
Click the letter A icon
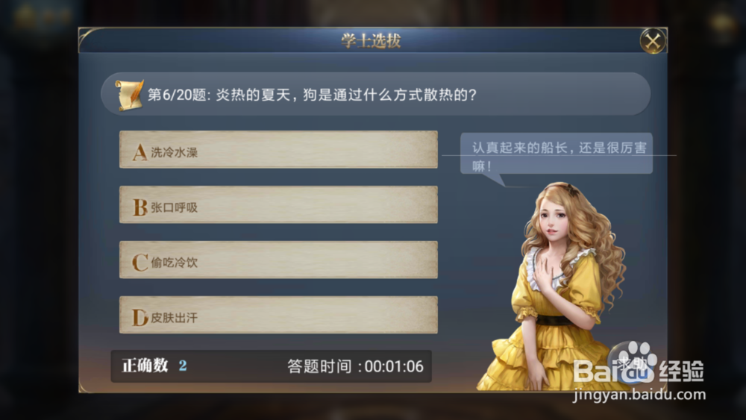click(140, 152)
